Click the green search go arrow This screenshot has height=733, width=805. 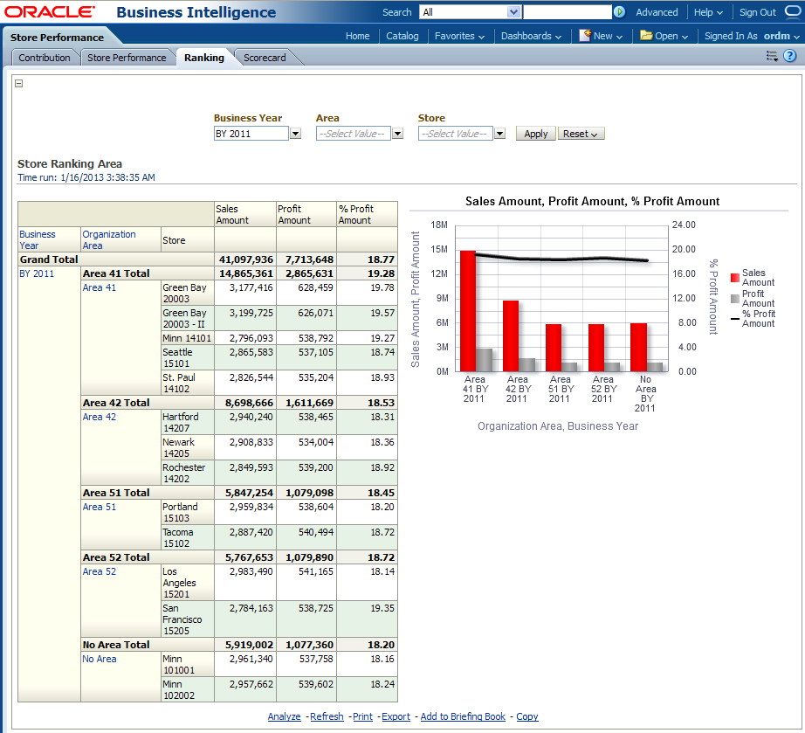pyautogui.click(x=619, y=12)
